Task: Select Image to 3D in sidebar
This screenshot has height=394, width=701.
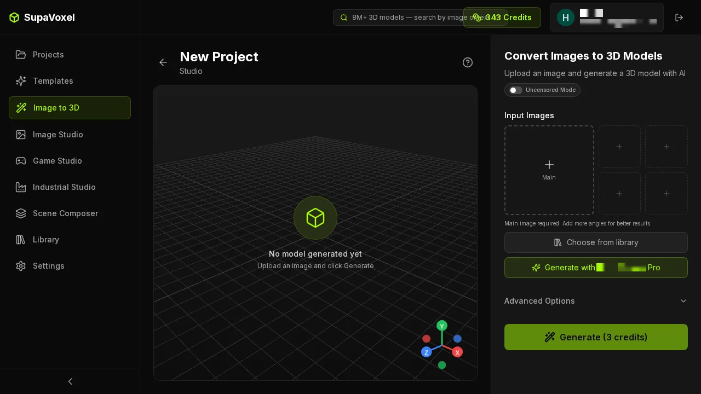Action: (70, 108)
